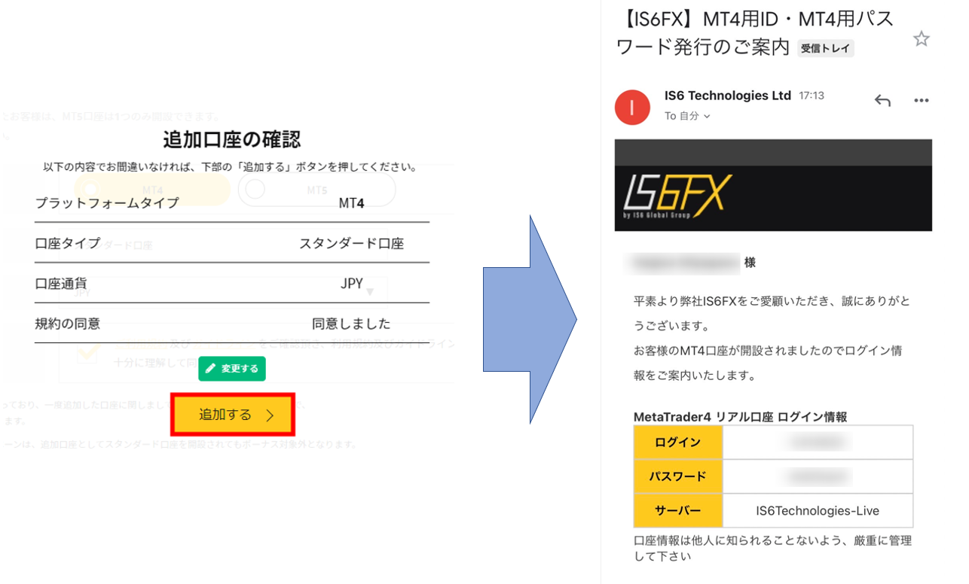
Task: Click the blurred login ID value cell
Action: tap(818, 443)
